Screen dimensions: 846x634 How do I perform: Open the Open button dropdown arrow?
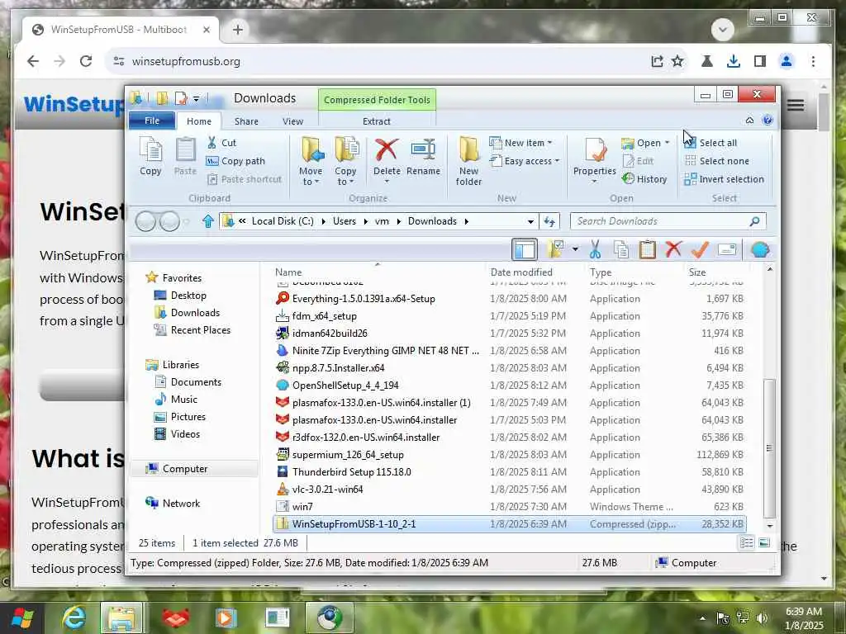click(668, 143)
